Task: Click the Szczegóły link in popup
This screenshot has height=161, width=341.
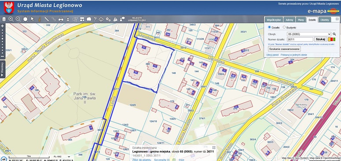Action: pyautogui.click(x=162, y=160)
